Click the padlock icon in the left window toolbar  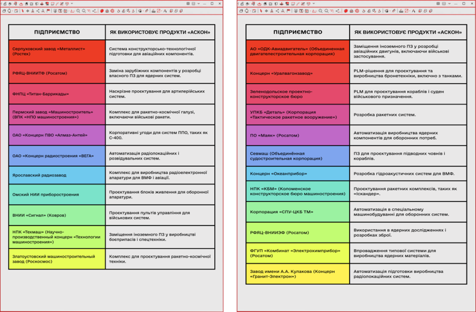click(x=5, y=4)
